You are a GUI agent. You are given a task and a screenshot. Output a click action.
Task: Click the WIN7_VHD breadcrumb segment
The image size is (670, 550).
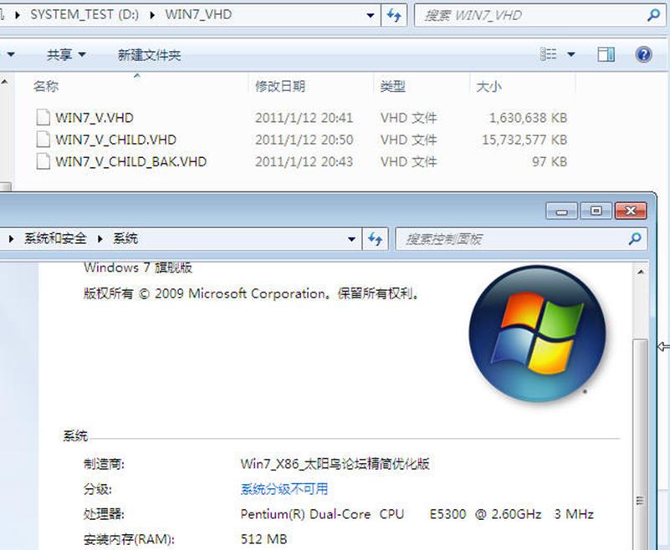[x=198, y=14]
